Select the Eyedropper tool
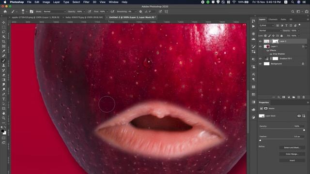 coord(3,51)
